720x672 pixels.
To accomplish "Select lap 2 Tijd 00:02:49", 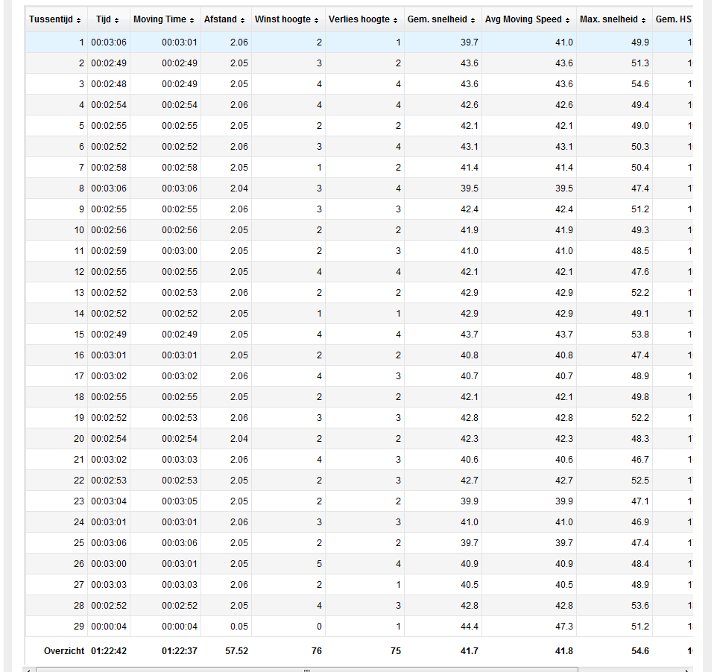I will (109, 63).
